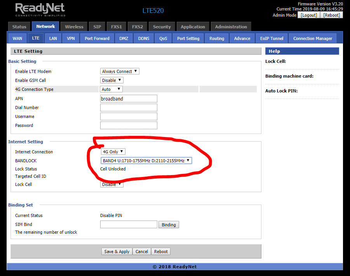Click the Binding button
350x276 pixels.
169,225
